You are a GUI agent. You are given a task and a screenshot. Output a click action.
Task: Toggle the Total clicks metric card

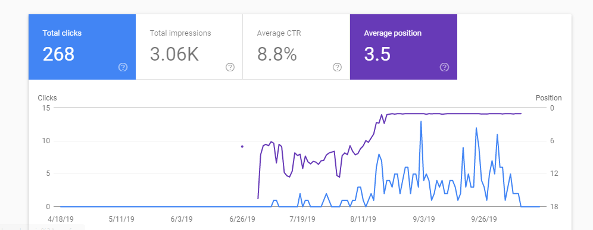[x=82, y=47]
